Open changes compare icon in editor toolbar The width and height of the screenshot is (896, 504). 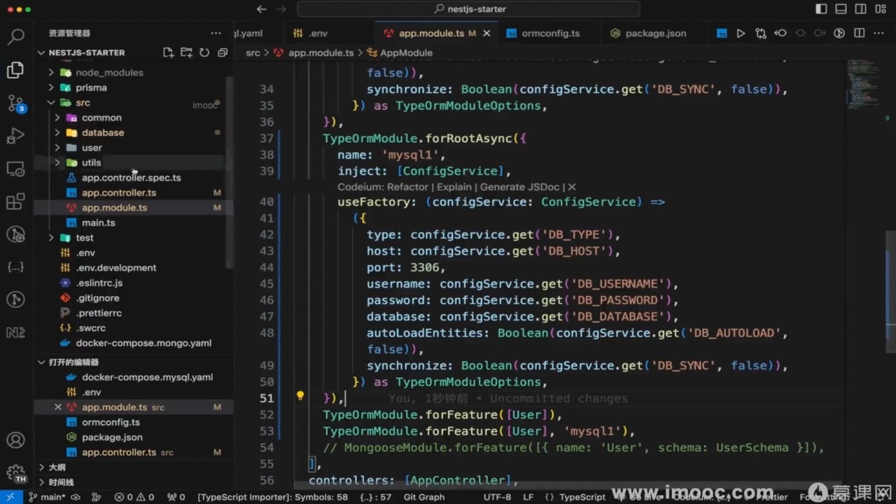[761, 33]
